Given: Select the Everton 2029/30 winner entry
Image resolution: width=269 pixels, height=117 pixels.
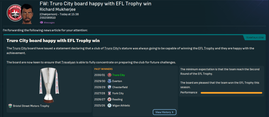Looking at the screenshot, I should pos(116,81).
